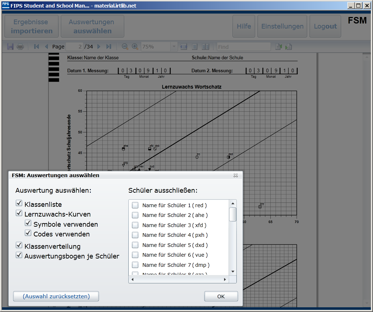This screenshot has width=373, height=312.
Task: Open the Auswertungen auswählen menu
Action: pyautogui.click(x=92, y=26)
